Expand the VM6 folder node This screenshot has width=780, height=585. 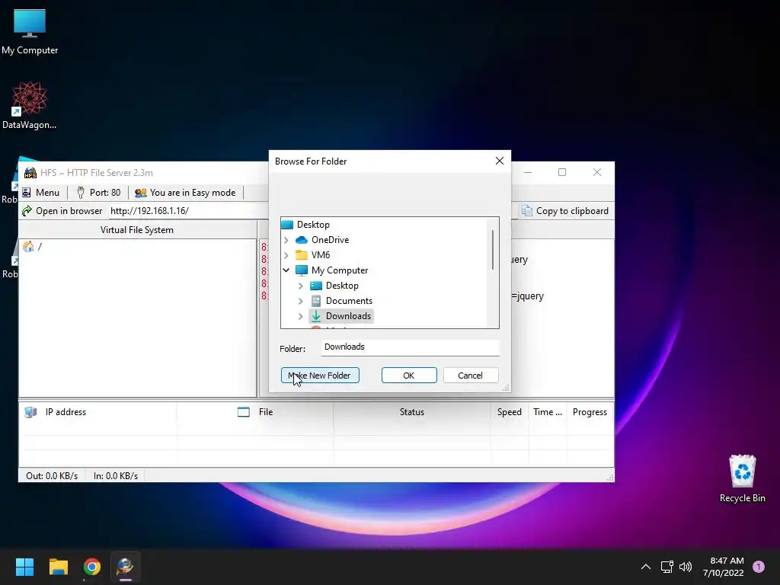point(286,256)
